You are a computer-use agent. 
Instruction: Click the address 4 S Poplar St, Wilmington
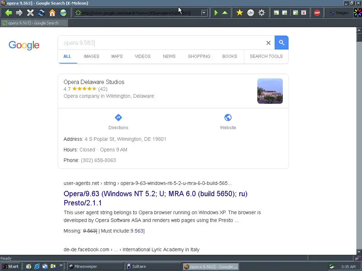[125, 139]
